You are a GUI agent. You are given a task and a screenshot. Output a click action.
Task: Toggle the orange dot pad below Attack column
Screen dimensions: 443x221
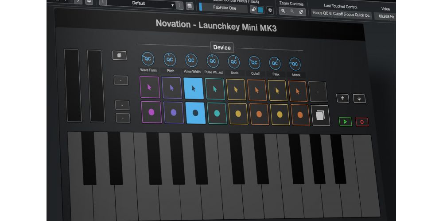click(x=300, y=115)
